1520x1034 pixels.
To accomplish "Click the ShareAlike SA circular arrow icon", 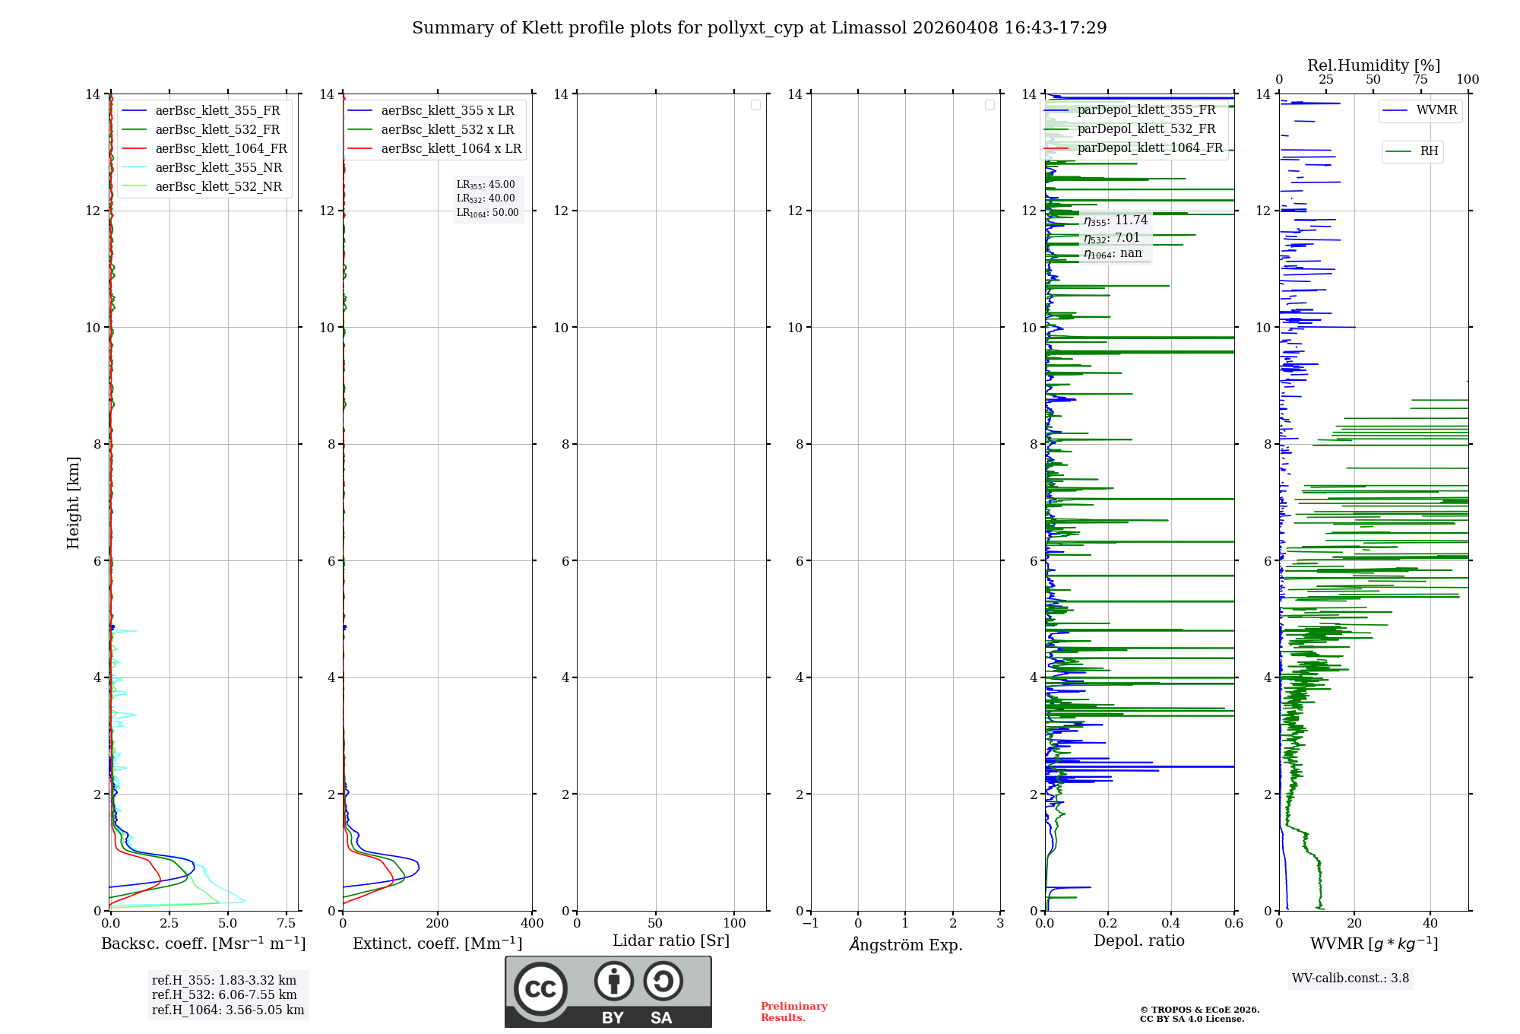I will pos(663,981).
